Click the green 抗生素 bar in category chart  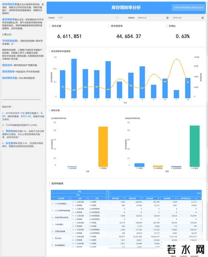(194, 146)
